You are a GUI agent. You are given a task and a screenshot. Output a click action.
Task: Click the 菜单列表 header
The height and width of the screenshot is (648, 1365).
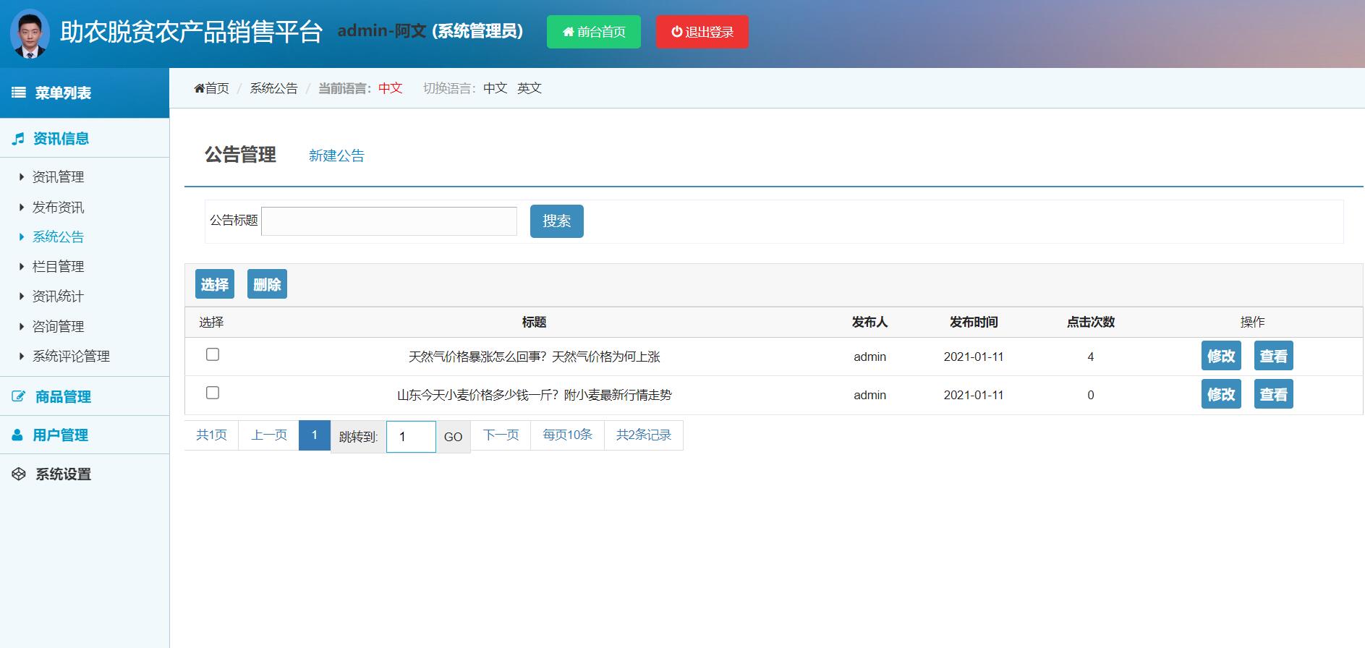[x=85, y=93]
